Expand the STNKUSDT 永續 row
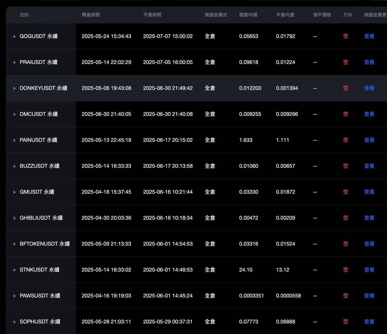This screenshot has width=387, height=334. coord(15,270)
